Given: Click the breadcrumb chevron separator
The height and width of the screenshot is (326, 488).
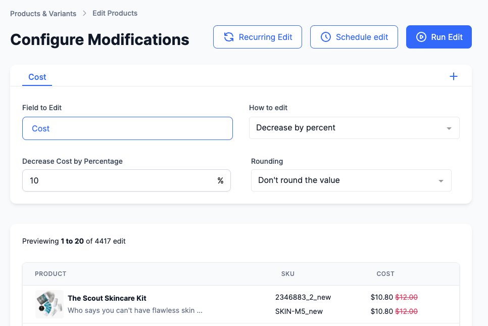Looking at the screenshot, I should (x=84, y=14).
